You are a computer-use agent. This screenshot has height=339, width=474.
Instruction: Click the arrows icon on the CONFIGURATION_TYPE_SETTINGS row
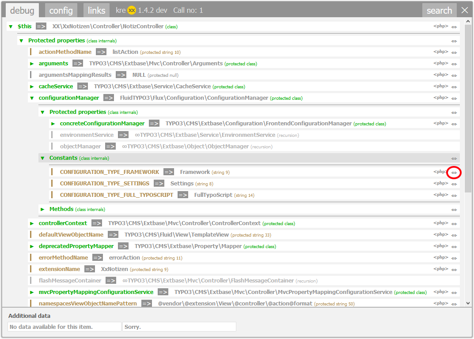click(454, 184)
